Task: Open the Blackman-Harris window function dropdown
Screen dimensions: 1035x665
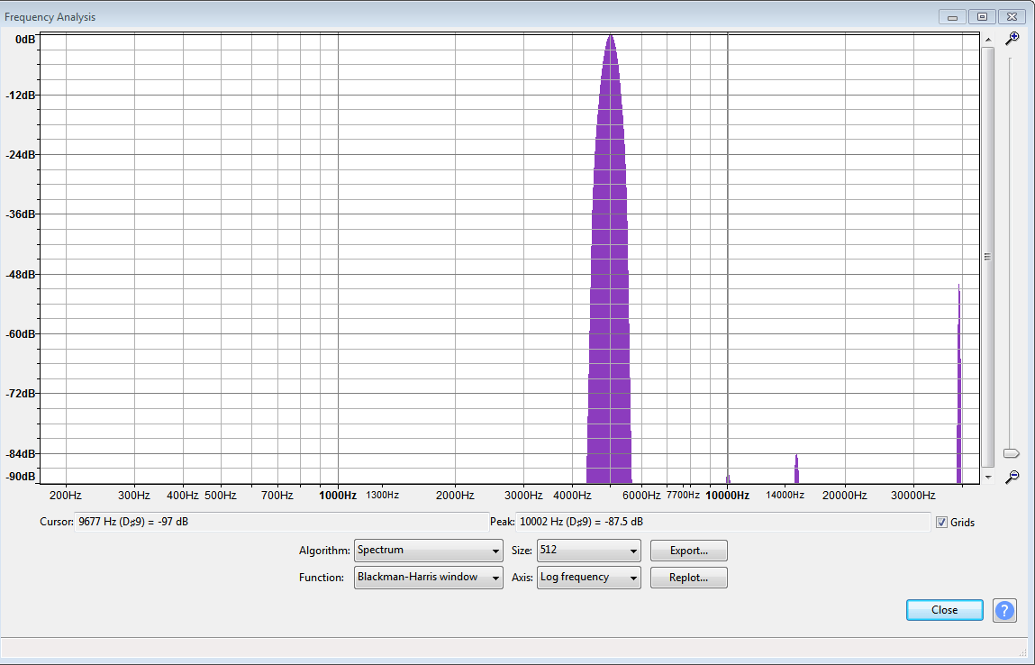Action: coord(429,578)
